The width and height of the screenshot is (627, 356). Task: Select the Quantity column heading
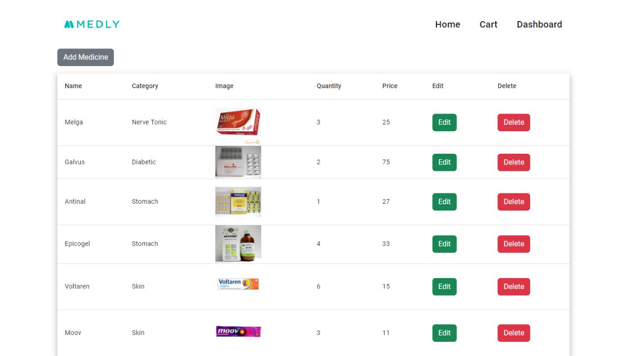328,86
